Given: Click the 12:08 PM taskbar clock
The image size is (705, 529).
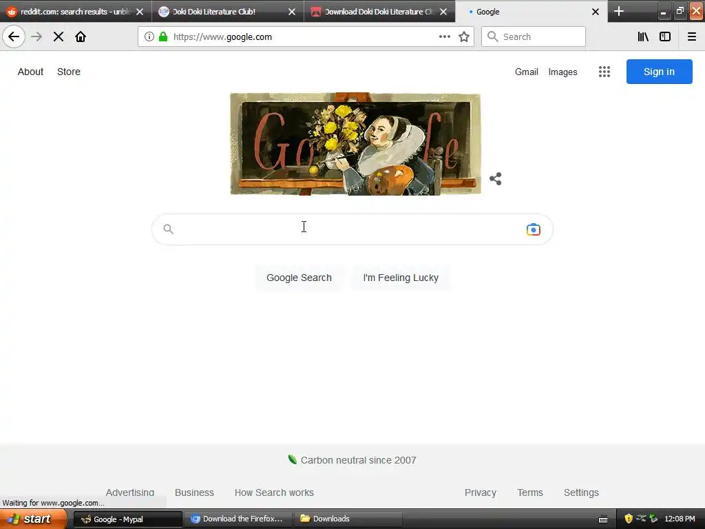Looking at the screenshot, I should 680,519.
